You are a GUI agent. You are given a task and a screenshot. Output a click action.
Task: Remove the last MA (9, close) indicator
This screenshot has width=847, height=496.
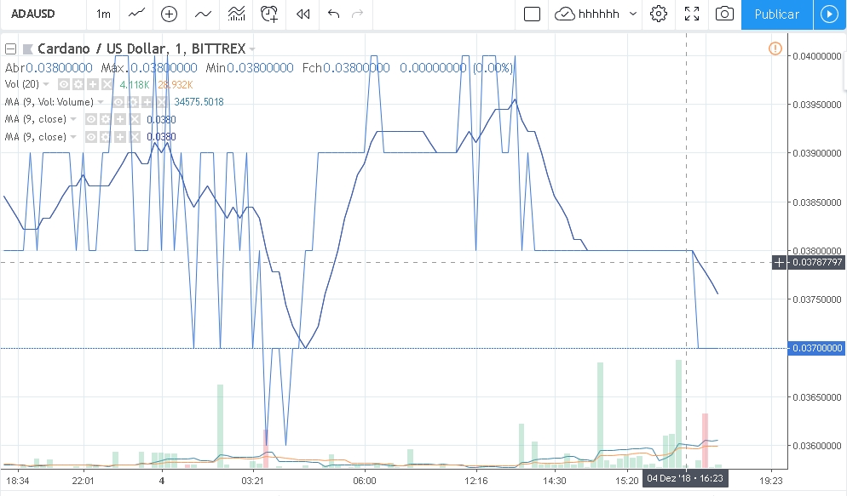tap(135, 137)
